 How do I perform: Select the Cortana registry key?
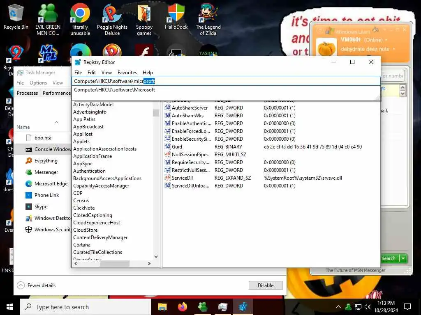coord(82,245)
